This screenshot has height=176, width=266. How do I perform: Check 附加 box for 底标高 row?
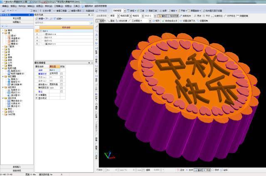(62, 84)
